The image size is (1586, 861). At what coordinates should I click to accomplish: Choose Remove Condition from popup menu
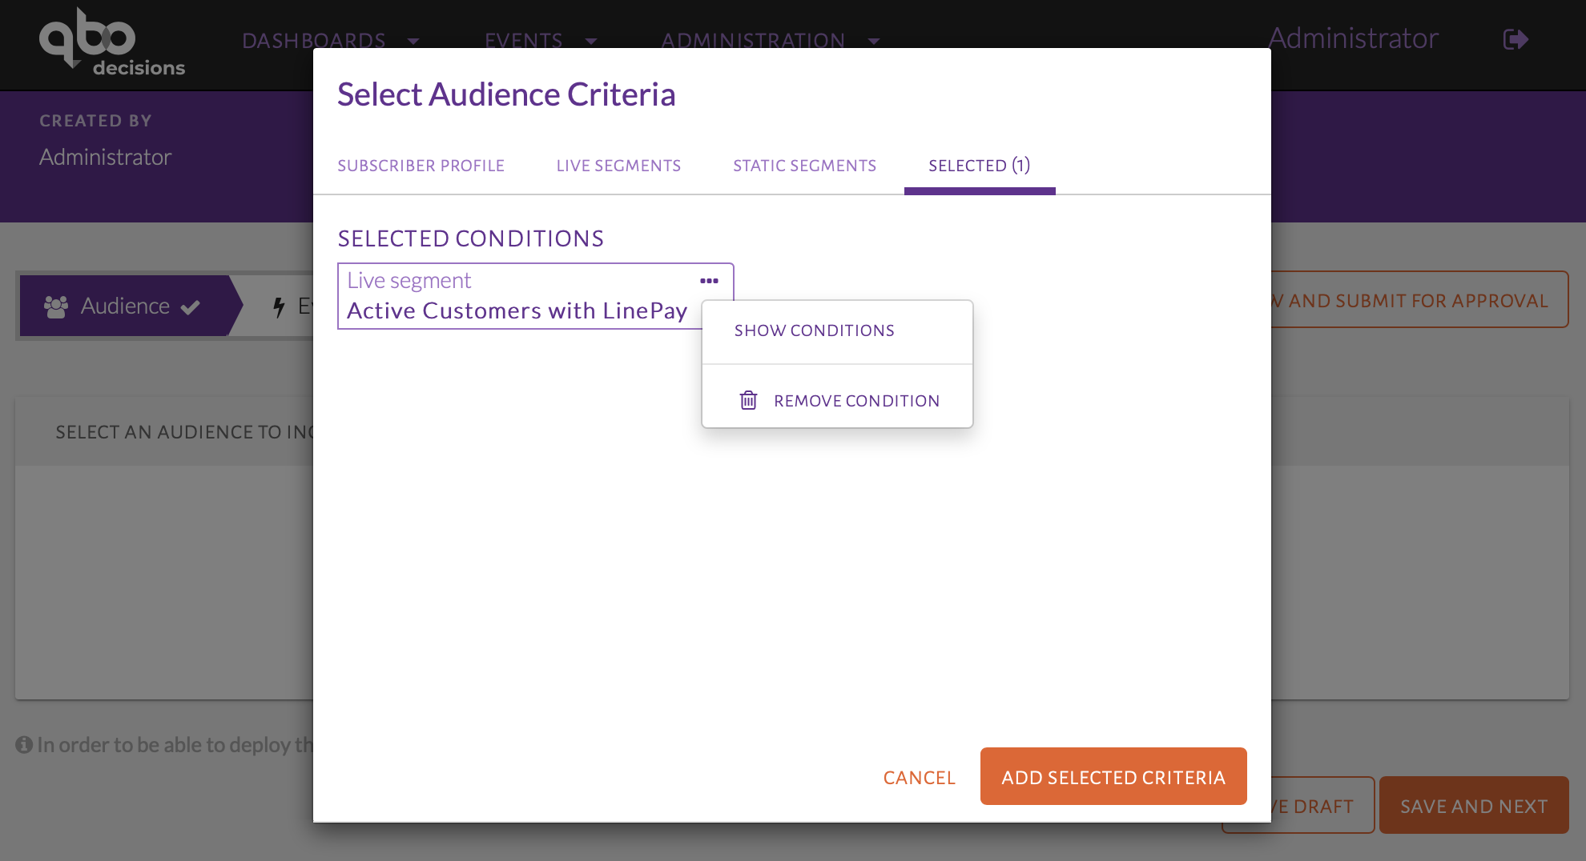tap(837, 400)
